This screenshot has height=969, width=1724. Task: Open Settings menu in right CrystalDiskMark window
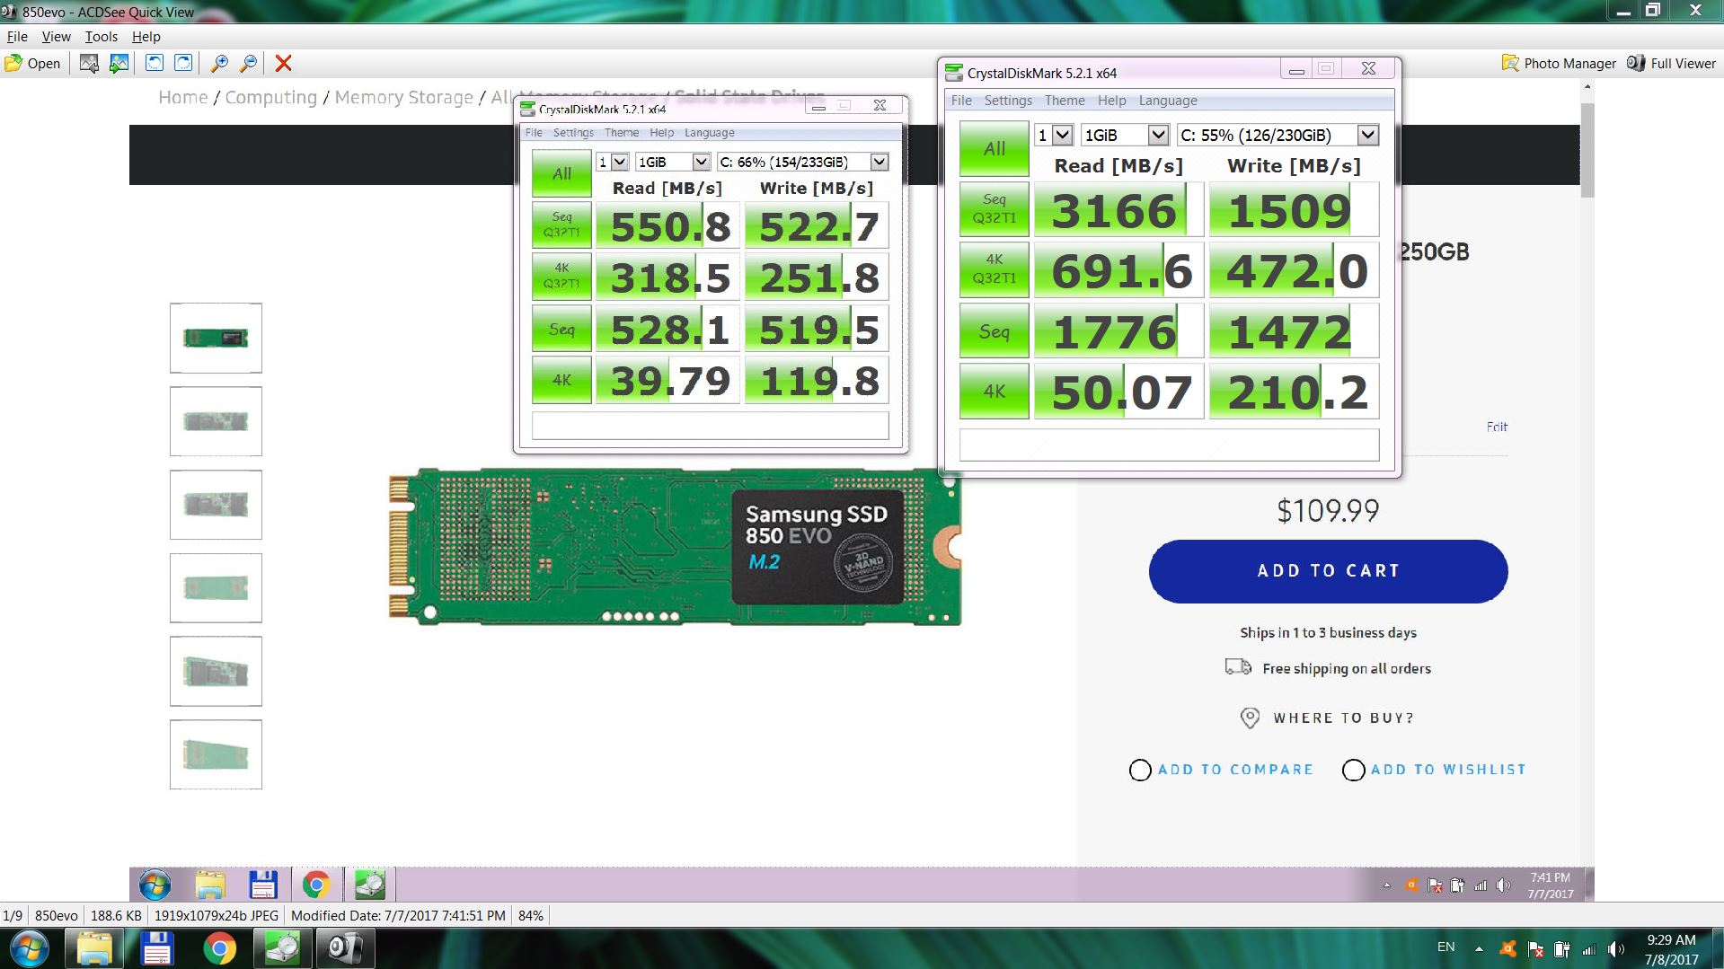click(1008, 101)
